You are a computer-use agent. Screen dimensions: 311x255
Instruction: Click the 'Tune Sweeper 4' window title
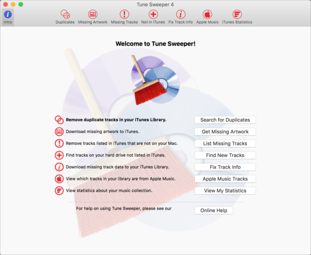[x=155, y=5]
